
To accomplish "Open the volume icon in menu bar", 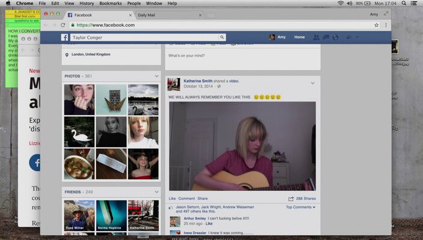I will 349,3.
